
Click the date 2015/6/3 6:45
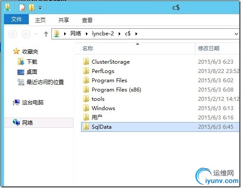[216, 127]
